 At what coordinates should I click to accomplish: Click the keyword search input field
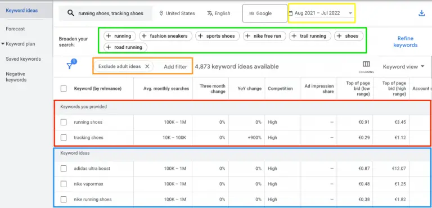tap(106, 13)
